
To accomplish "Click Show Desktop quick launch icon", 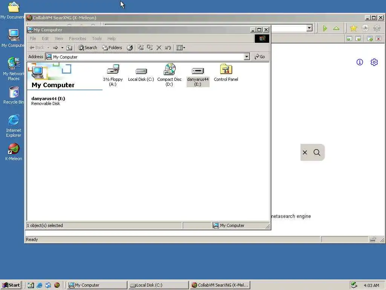I will (31, 285).
